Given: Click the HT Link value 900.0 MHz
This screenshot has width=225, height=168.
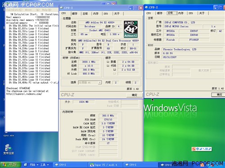Looking at the screenshot, I should (x=89, y=73).
